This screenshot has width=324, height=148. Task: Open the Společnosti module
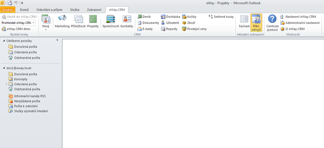(x=111, y=21)
